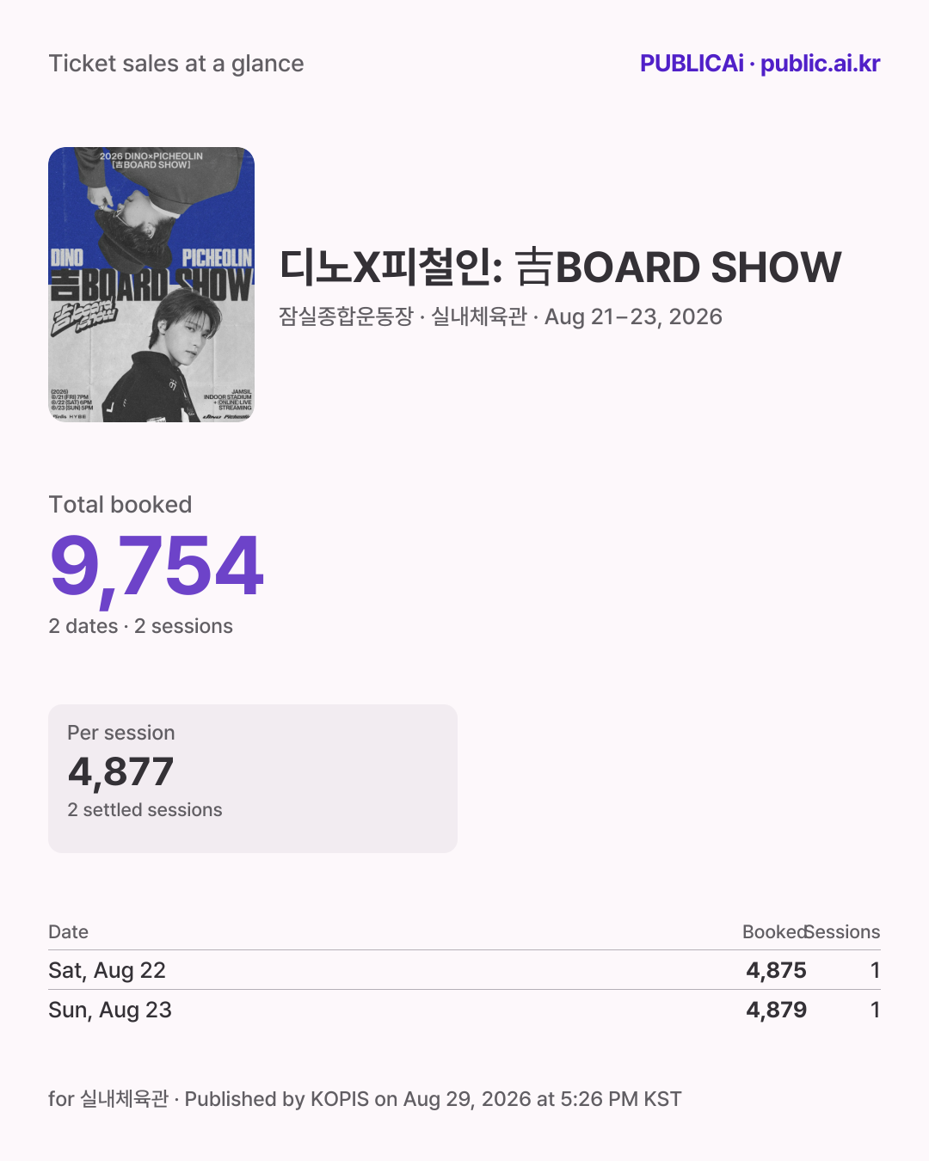
Task: Sort the table by the Booked column header
Action: [774, 932]
